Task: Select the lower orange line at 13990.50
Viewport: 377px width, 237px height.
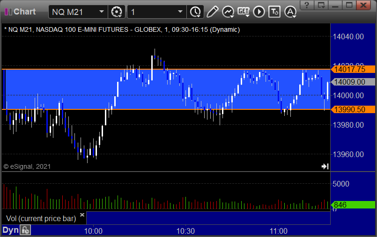Action: [166, 109]
